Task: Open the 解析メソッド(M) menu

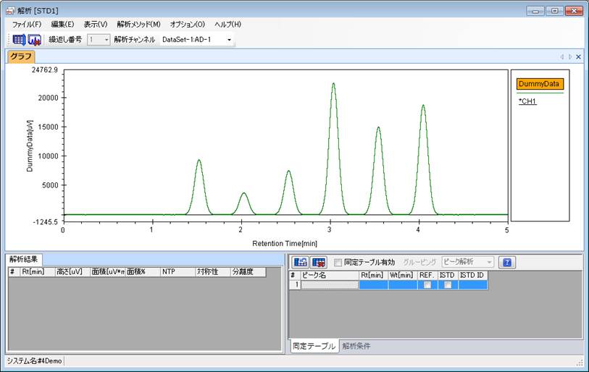Action: point(138,24)
